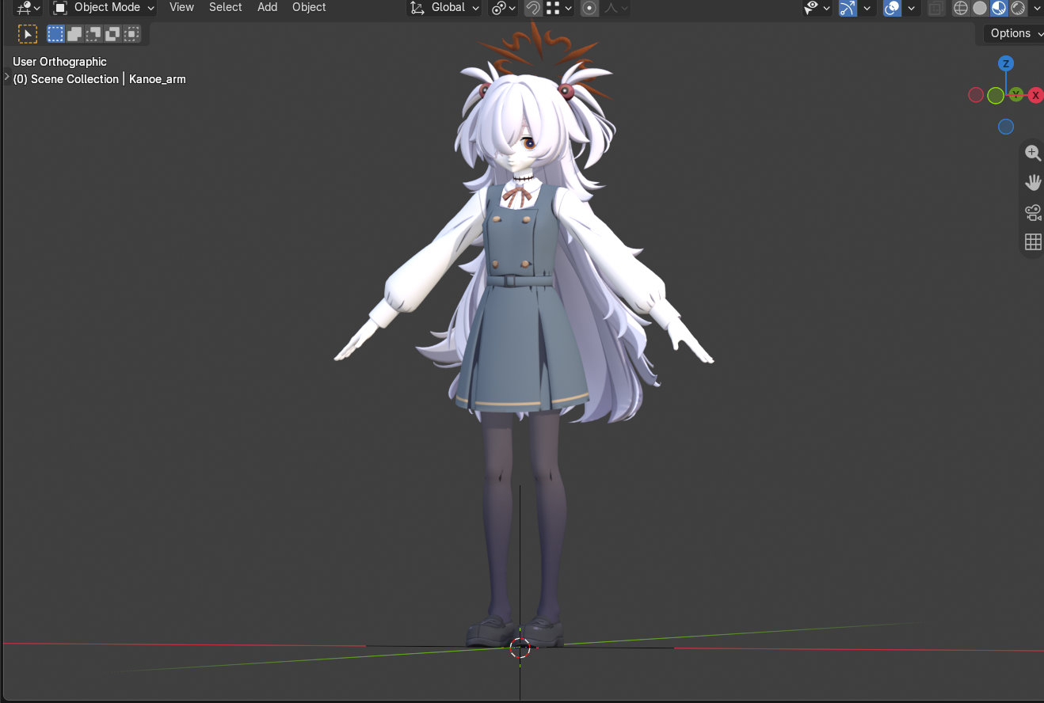Open the Add menu

coord(268,7)
